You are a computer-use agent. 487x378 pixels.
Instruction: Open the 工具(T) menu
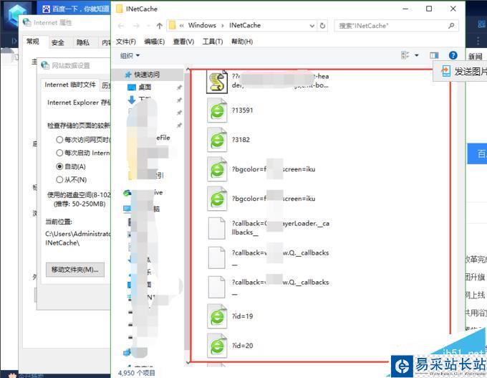213,42
